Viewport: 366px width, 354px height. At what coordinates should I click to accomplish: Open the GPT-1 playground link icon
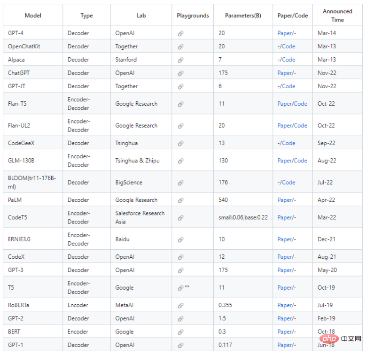coord(180,346)
